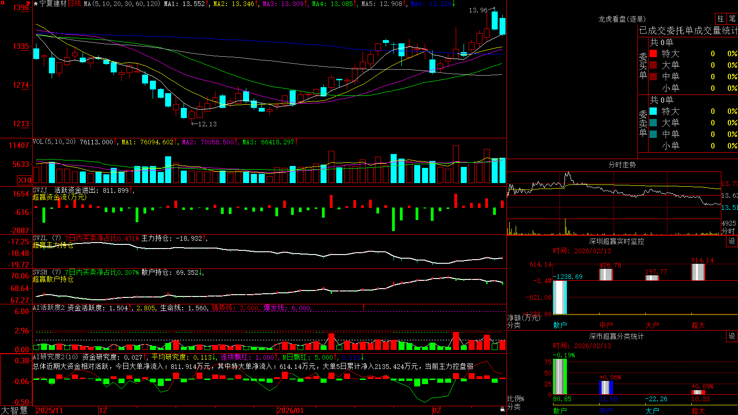Click the AI研究度2(10) indicator label
The height and width of the screenshot is (415, 738).
56,357
